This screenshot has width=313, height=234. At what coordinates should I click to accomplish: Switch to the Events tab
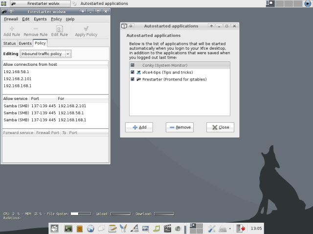pyautogui.click(x=25, y=44)
